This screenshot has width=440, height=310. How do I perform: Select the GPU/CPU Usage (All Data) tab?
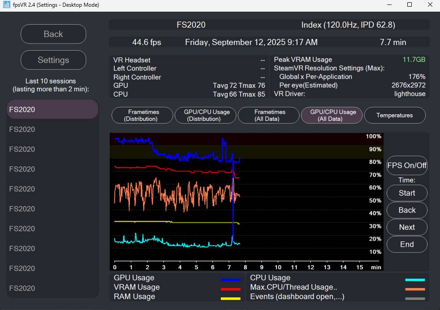(x=332, y=115)
